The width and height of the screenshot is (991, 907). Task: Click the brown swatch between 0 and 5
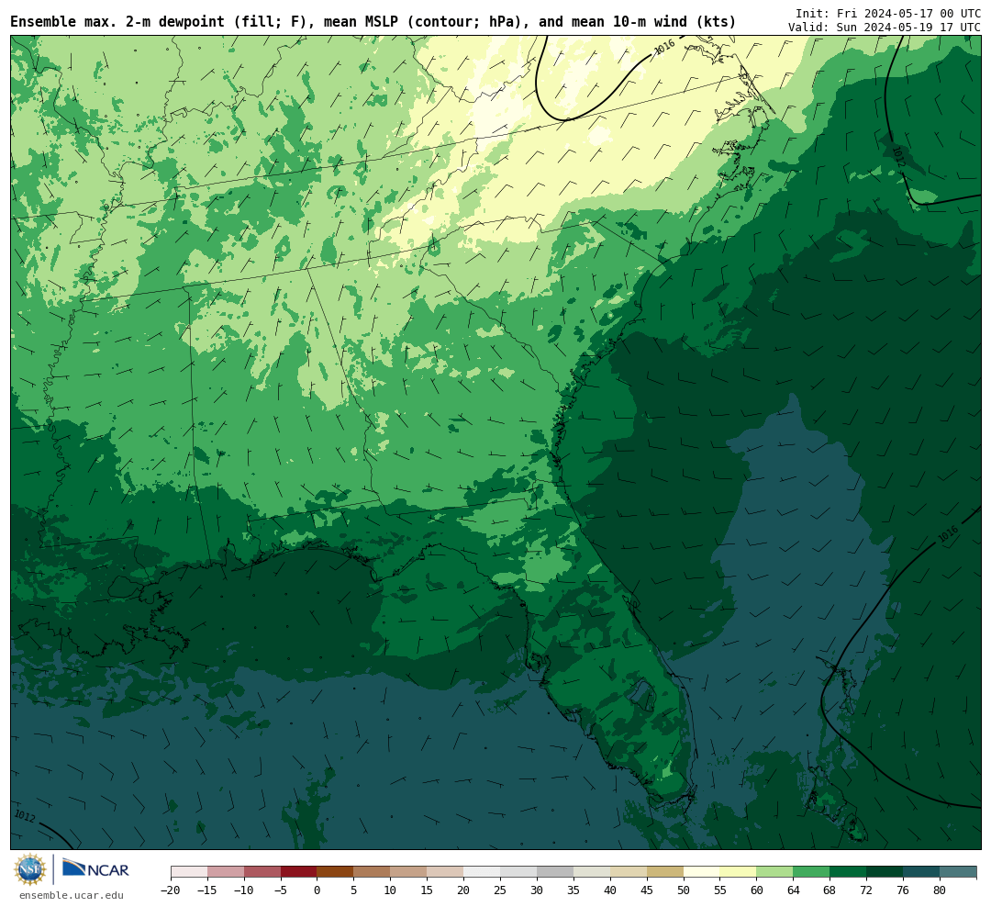point(336,872)
